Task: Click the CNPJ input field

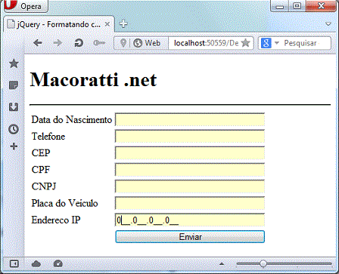Action: (x=190, y=186)
